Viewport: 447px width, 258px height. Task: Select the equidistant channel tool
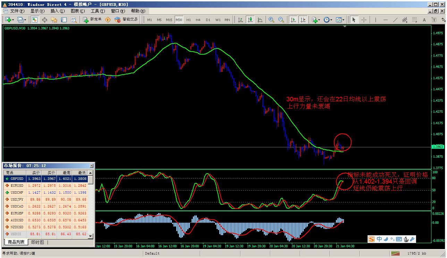coord(405,20)
